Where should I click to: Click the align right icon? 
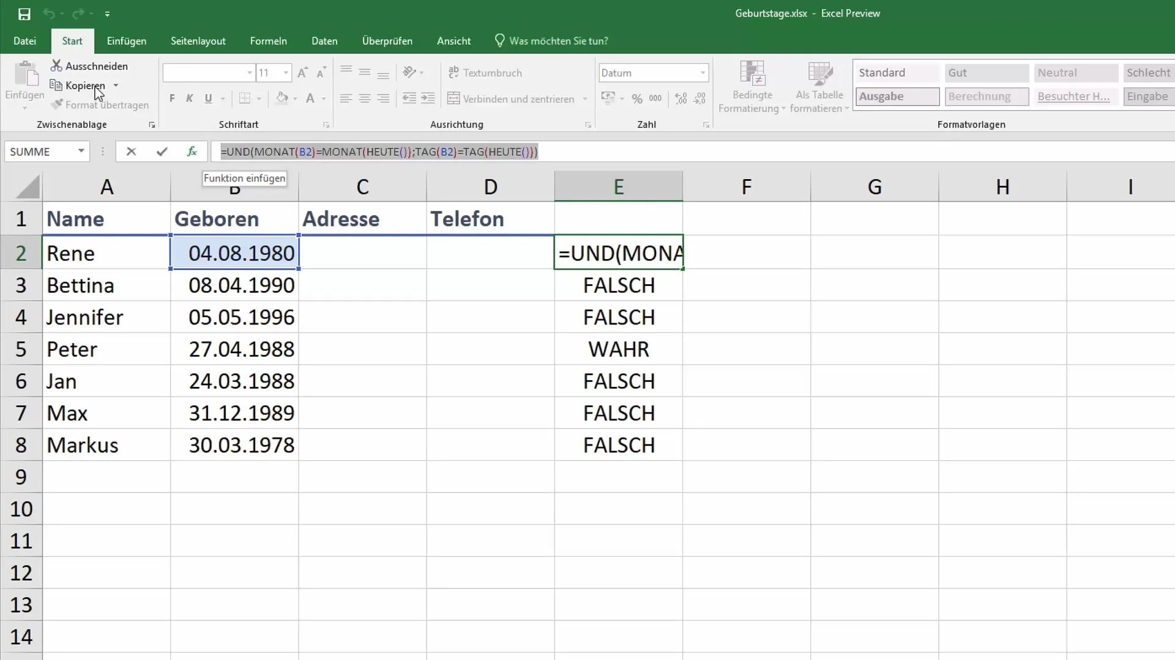(x=383, y=98)
